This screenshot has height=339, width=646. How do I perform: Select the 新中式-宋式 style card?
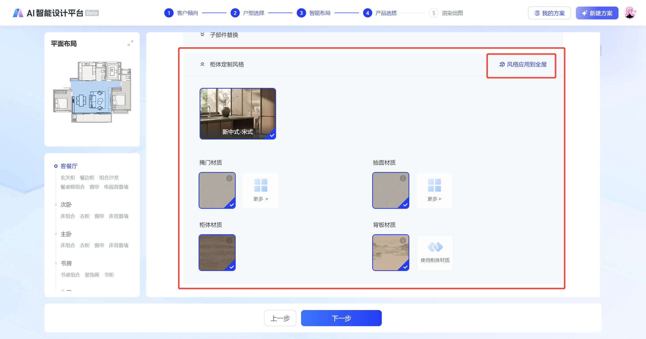pyautogui.click(x=237, y=114)
